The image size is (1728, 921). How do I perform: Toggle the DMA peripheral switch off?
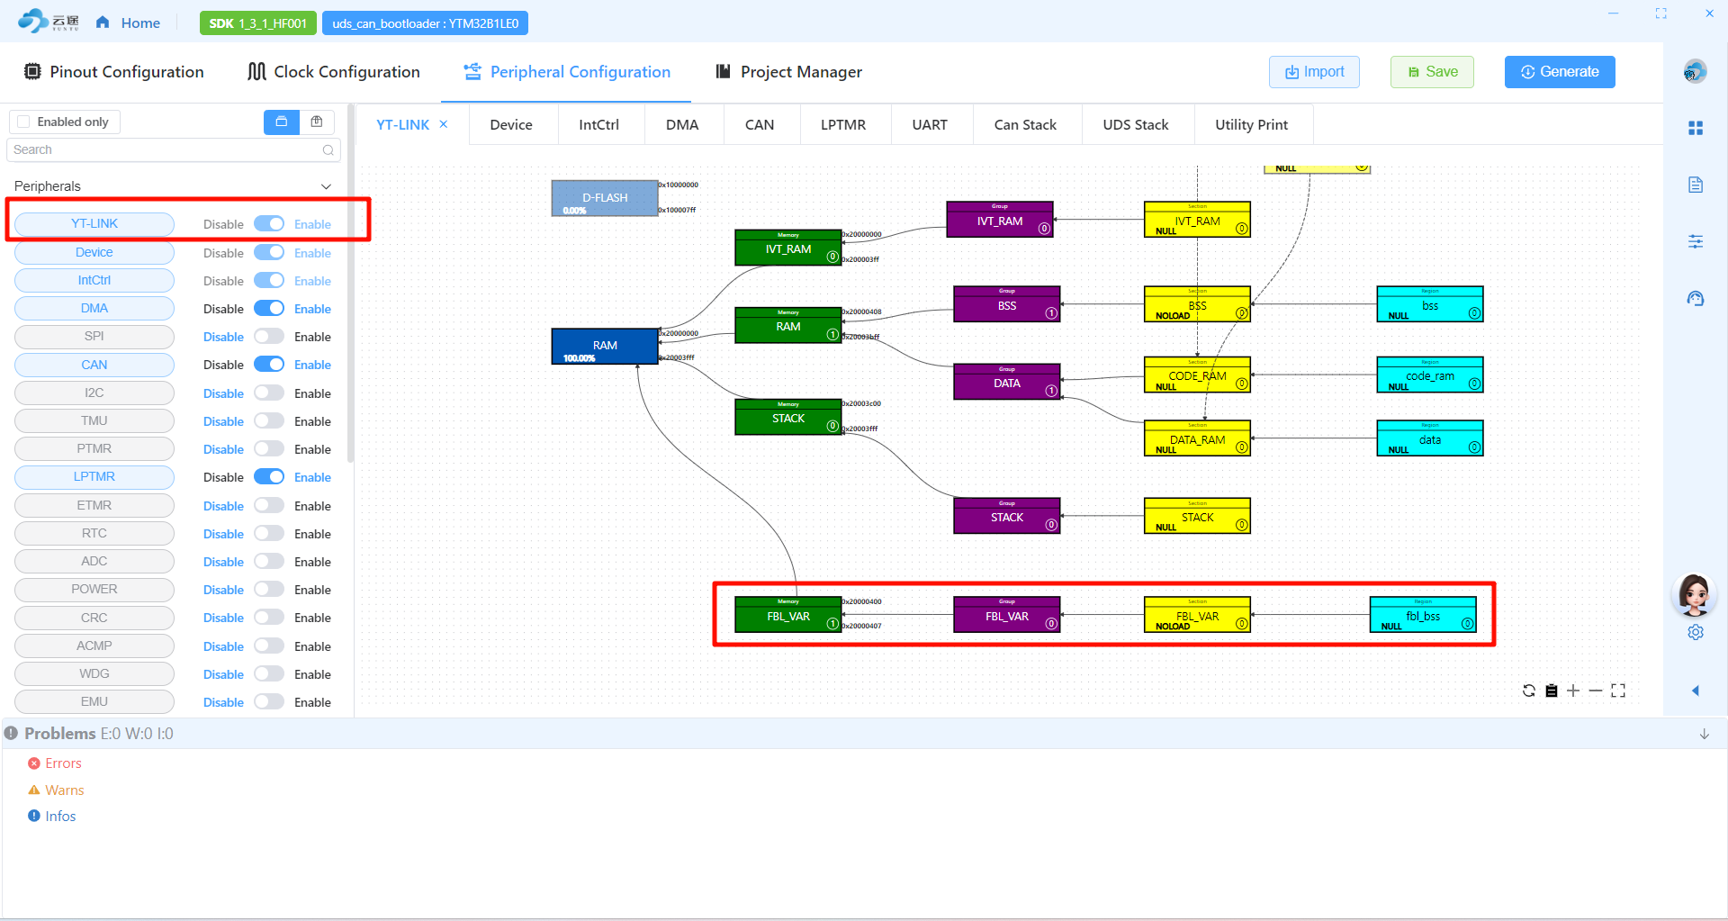pyautogui.click(x=269, y=309)
